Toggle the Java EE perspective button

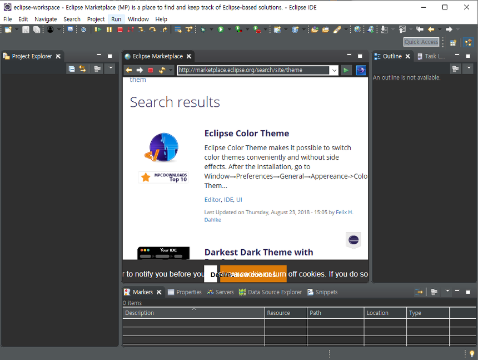click(x=469, y=42)
